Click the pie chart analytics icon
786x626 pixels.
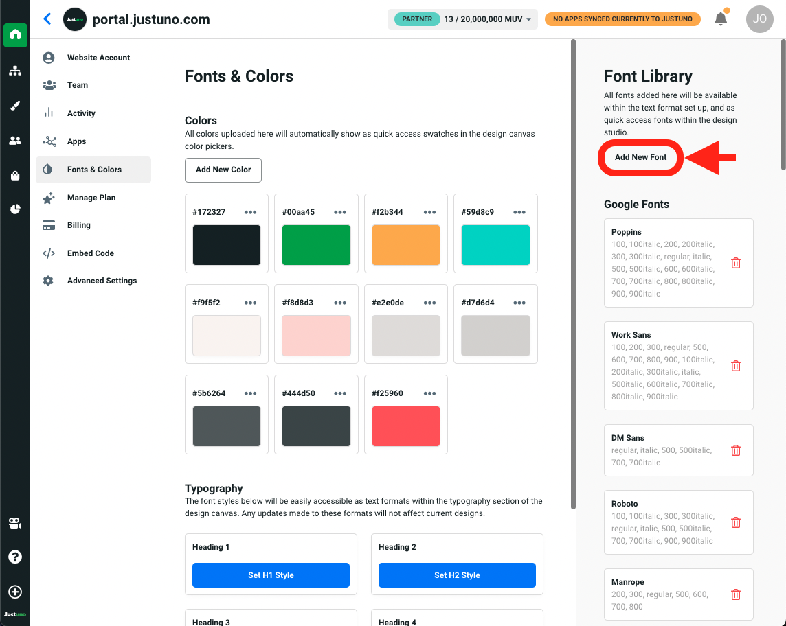(x=15, y=209)
